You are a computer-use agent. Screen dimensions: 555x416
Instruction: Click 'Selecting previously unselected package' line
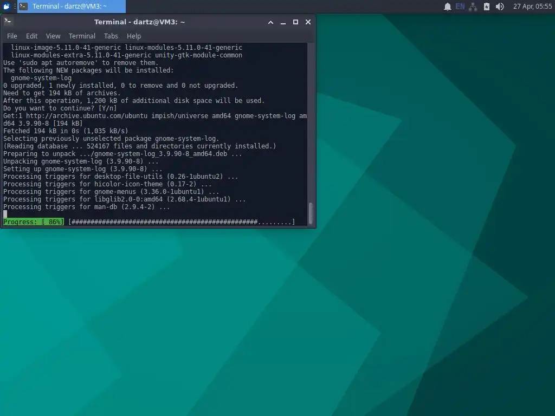tap(111, 139)
